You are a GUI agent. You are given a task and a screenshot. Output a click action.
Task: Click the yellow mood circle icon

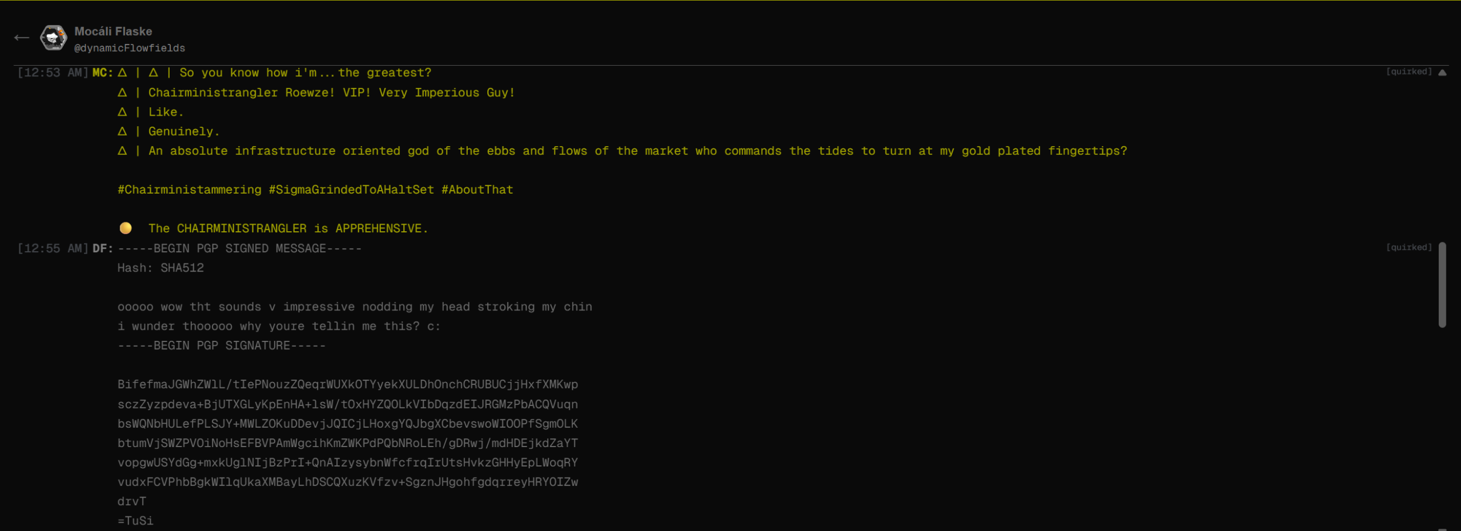click(x=126, y=228)
